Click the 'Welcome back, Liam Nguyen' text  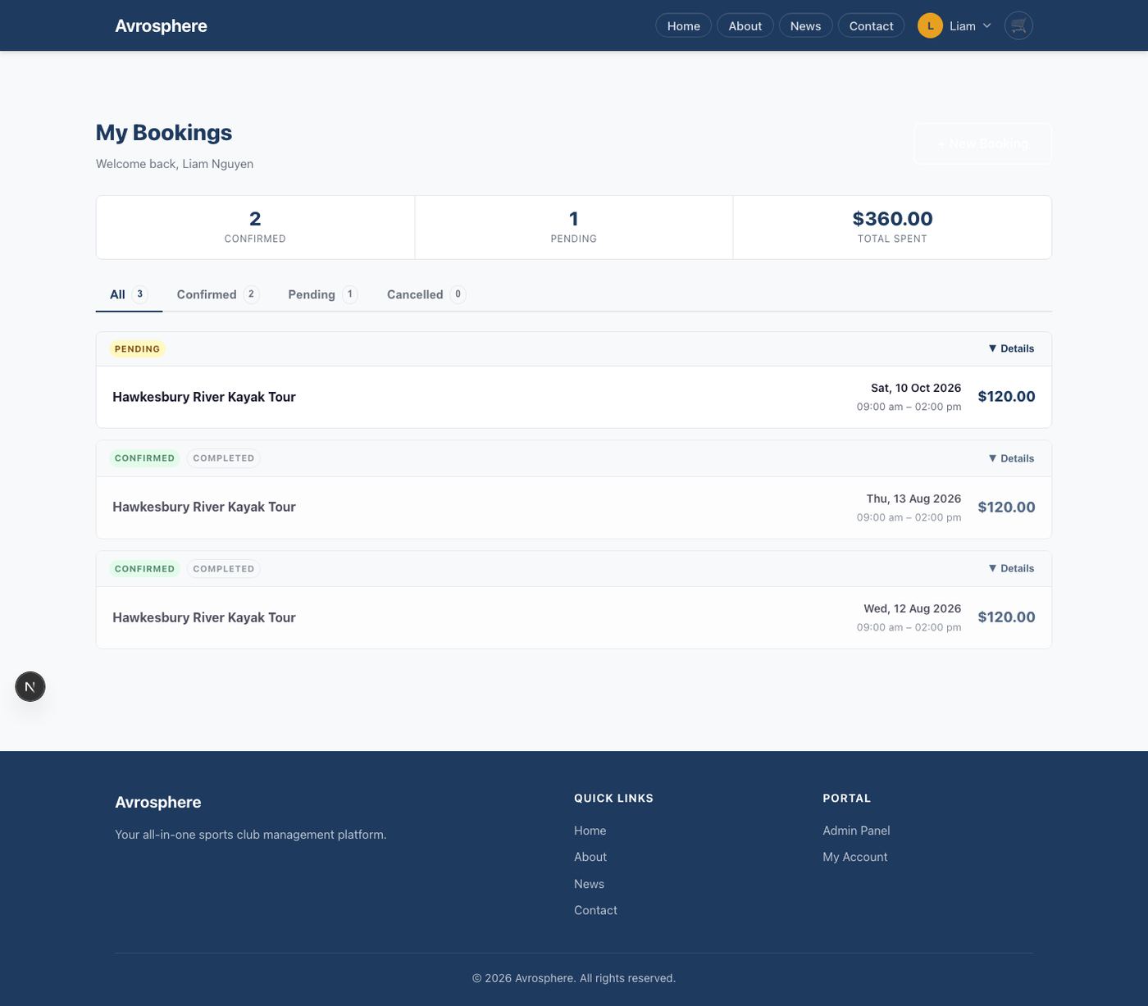175,164
